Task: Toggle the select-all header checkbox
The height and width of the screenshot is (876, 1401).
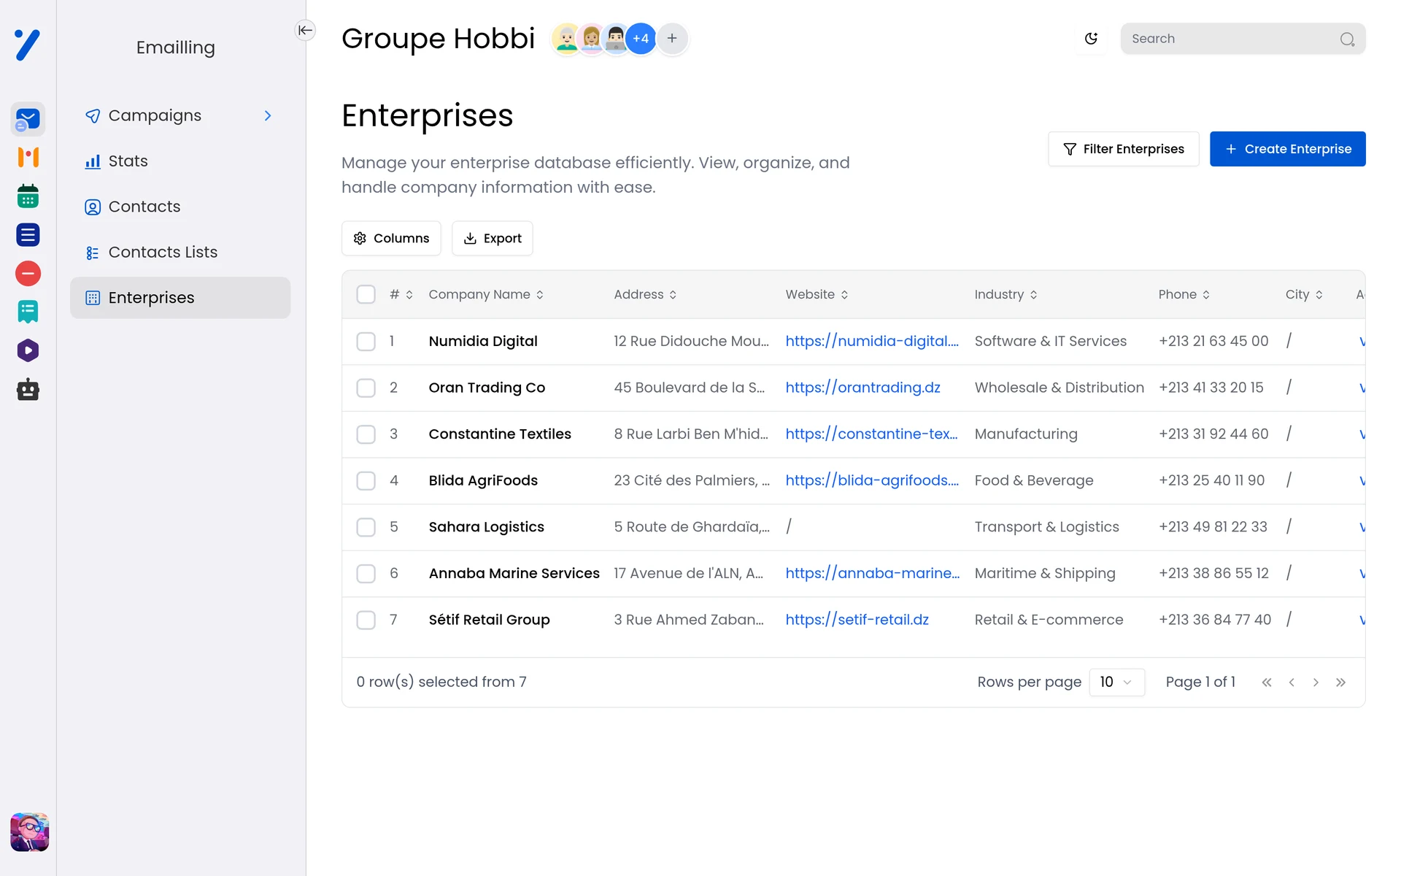Action: [x=366, y=294]
